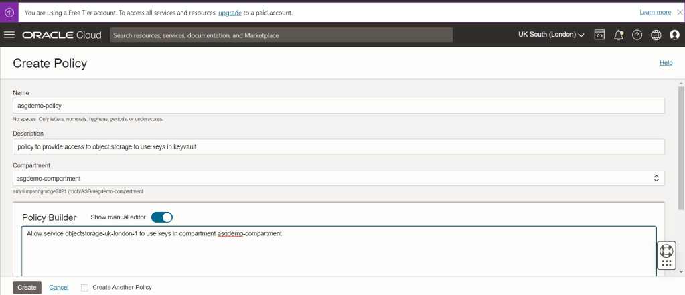The image size is (685, 295).
Task: Check the Create Another Policy checkbox
Action: tap(84, 288)
